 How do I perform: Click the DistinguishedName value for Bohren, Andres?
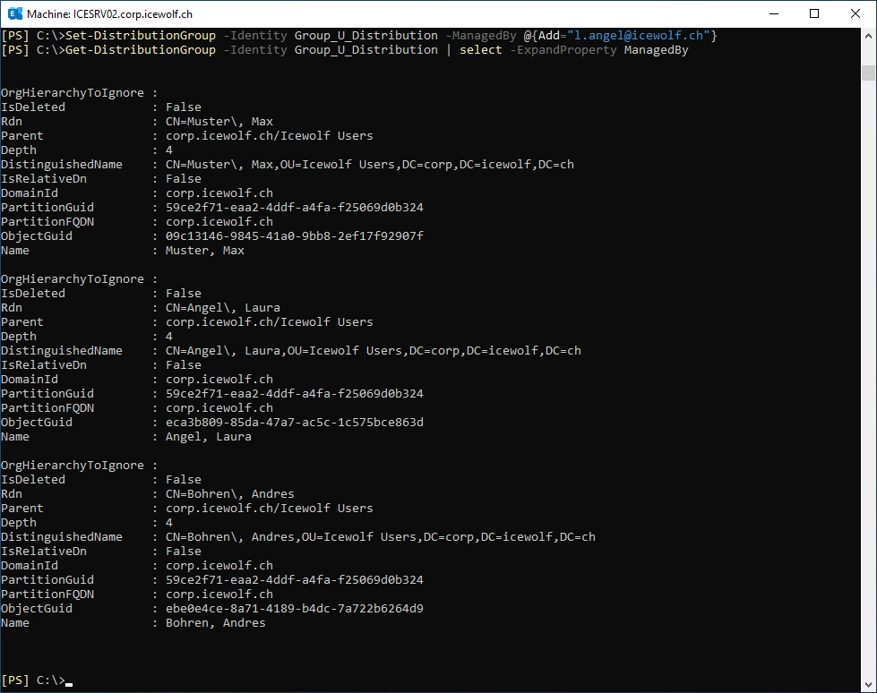pos(380,537)
